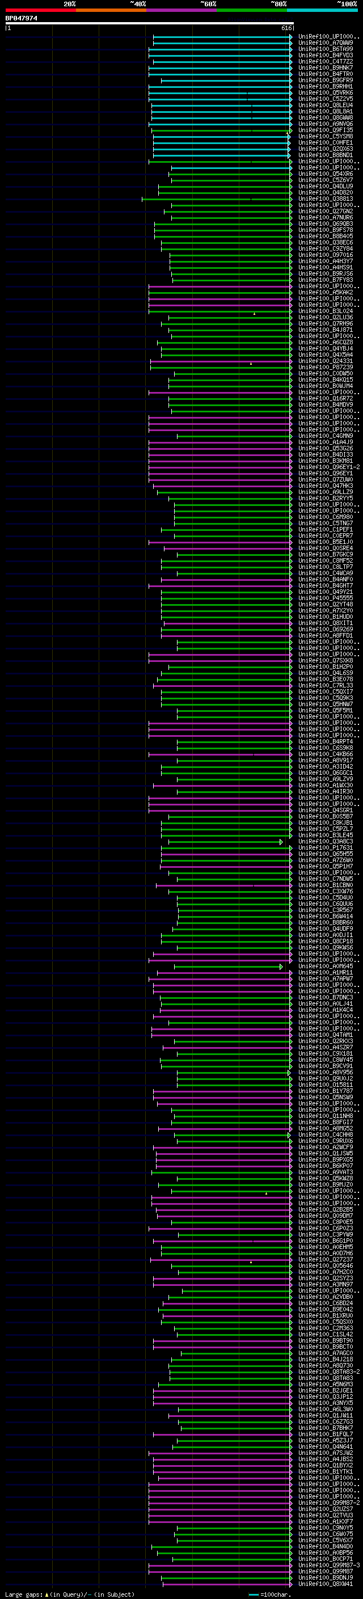363x1599 pixels.
Task: Select label UniRef100_P87239
Action: (325, 368)
